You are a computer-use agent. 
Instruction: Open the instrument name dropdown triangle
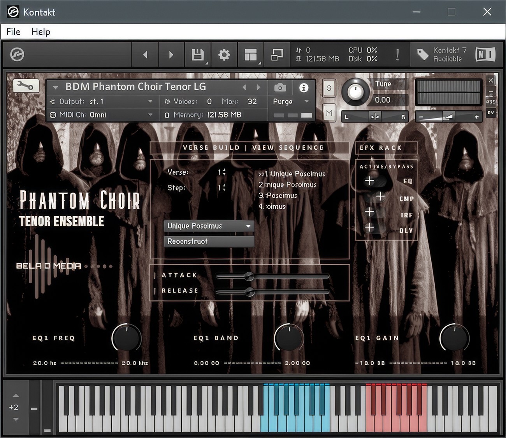pyautogui.click(x=55, y=88)
